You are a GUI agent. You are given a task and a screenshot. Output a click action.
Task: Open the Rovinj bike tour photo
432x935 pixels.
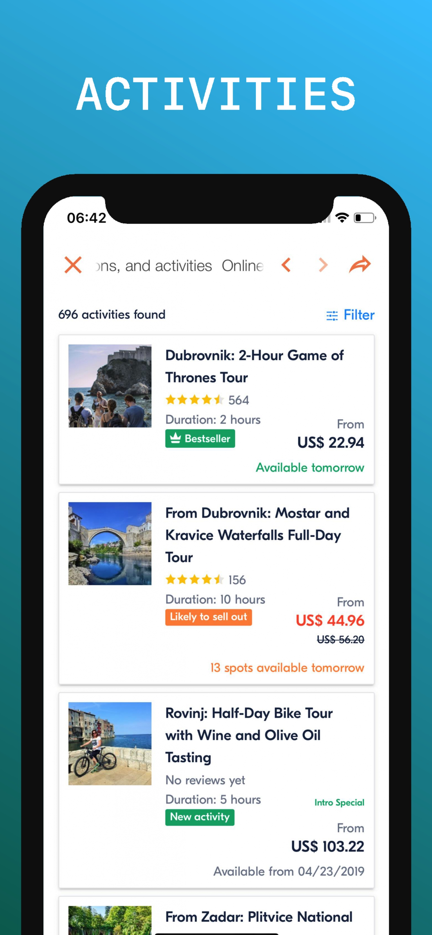tap(110, 743)
